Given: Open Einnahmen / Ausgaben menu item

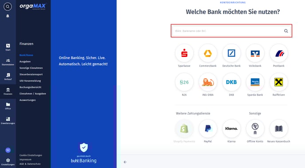Looking at the screenshot, I should point(33,94).
